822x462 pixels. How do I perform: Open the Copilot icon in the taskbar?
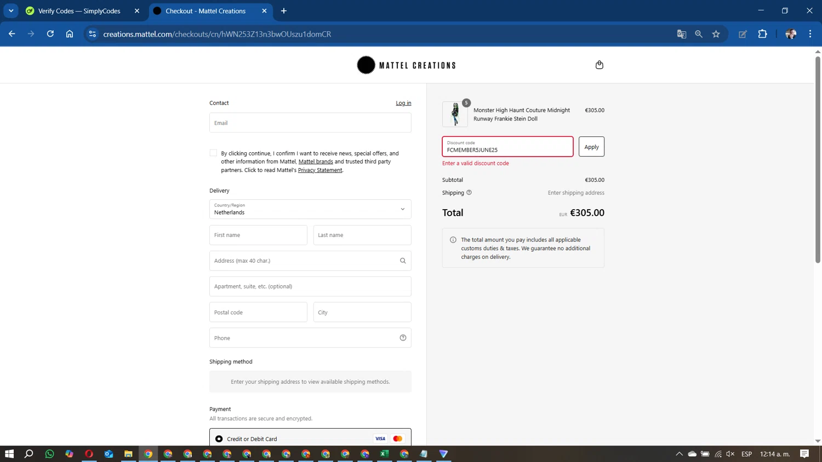coord(69,454)
